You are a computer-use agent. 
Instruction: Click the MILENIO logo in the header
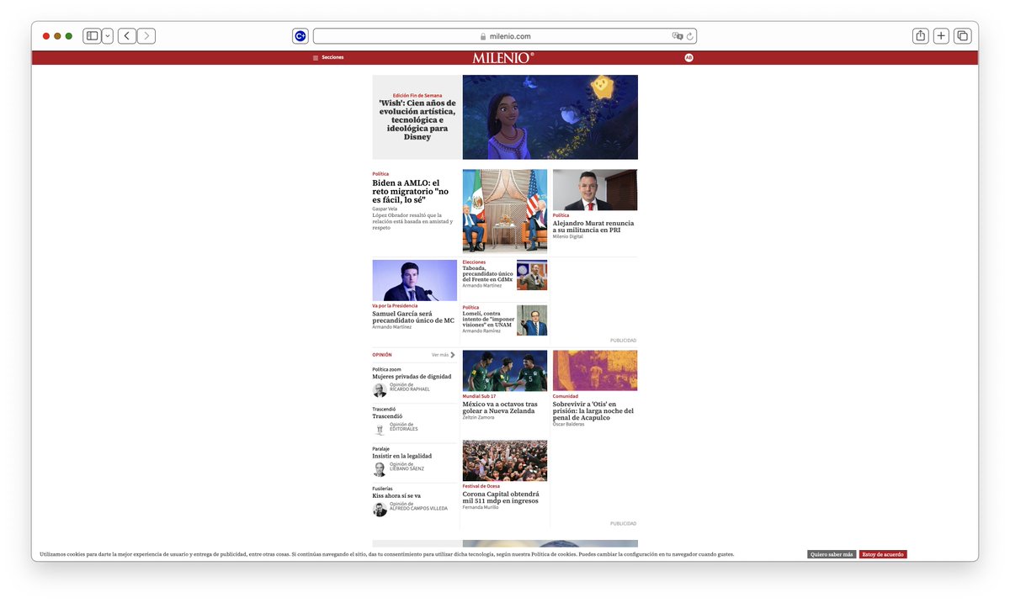pyautogui.click(x=503, y=57)
